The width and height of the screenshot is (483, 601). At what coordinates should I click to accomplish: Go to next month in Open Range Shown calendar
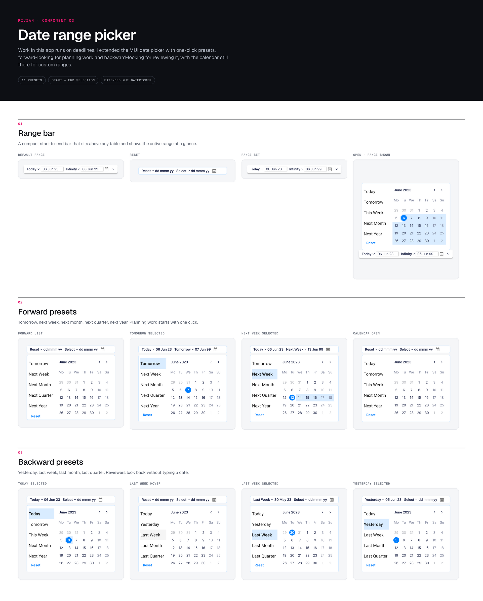[442, 190]
